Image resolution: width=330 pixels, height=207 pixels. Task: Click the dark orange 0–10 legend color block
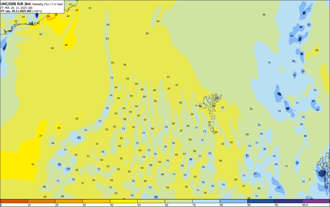tap(14, 201)
